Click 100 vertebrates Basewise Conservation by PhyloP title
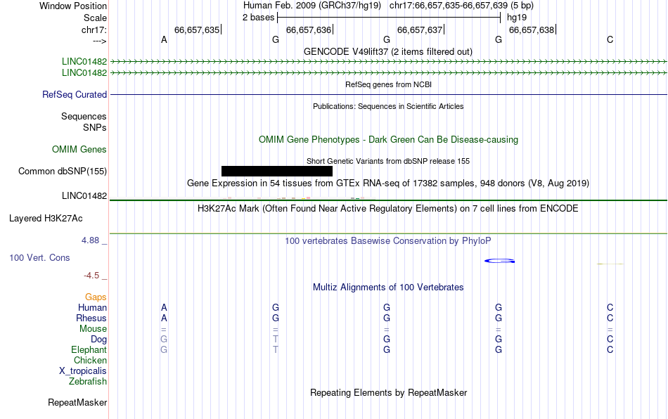The width and height of the screenshot is (668, 419). click(387, 240)
